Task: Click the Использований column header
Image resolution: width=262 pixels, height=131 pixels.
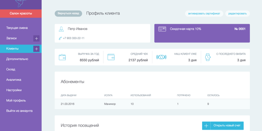Action: pyautogui.click(x=141, y=95)
